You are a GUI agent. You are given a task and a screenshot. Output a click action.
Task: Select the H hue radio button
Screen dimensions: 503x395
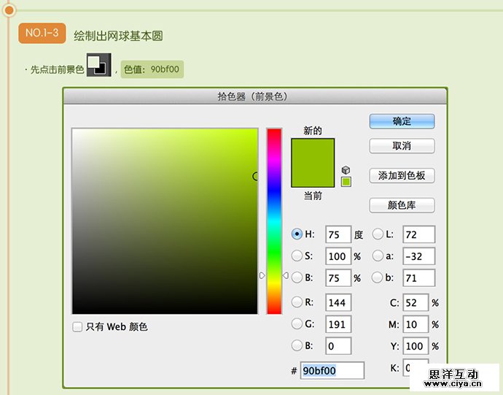coord(297,234)
